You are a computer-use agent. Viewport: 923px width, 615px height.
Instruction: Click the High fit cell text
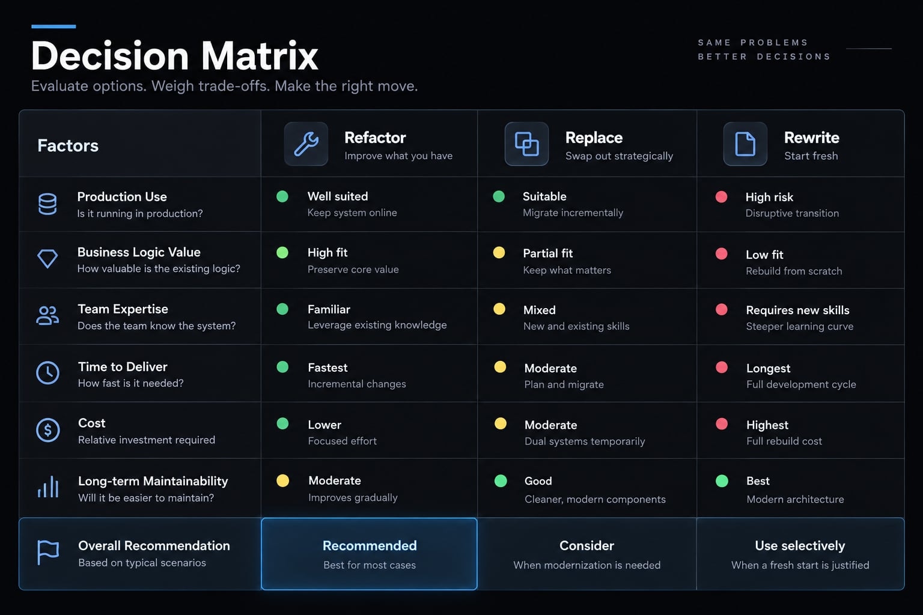tap(327, 253)
